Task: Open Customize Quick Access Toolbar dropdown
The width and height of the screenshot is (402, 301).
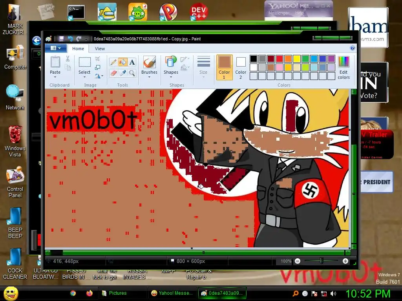Action: coord(86,39)
